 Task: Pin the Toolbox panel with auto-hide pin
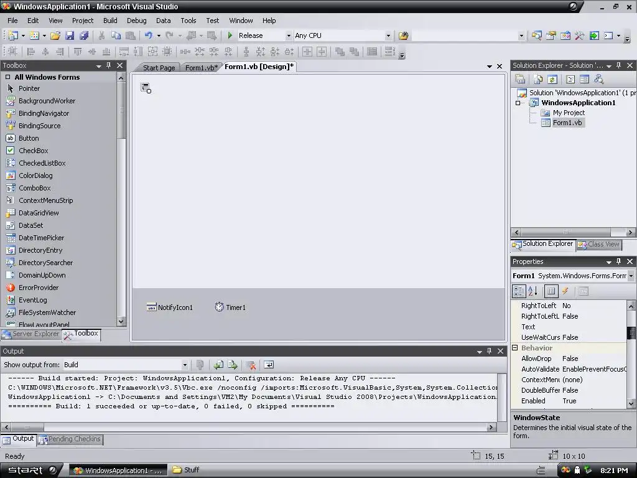108,65
